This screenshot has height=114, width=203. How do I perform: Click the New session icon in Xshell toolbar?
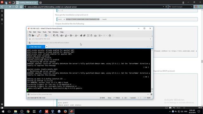click(x=29, y=35)
